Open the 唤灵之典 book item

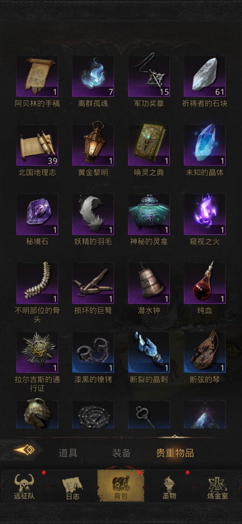pos(149,145)
